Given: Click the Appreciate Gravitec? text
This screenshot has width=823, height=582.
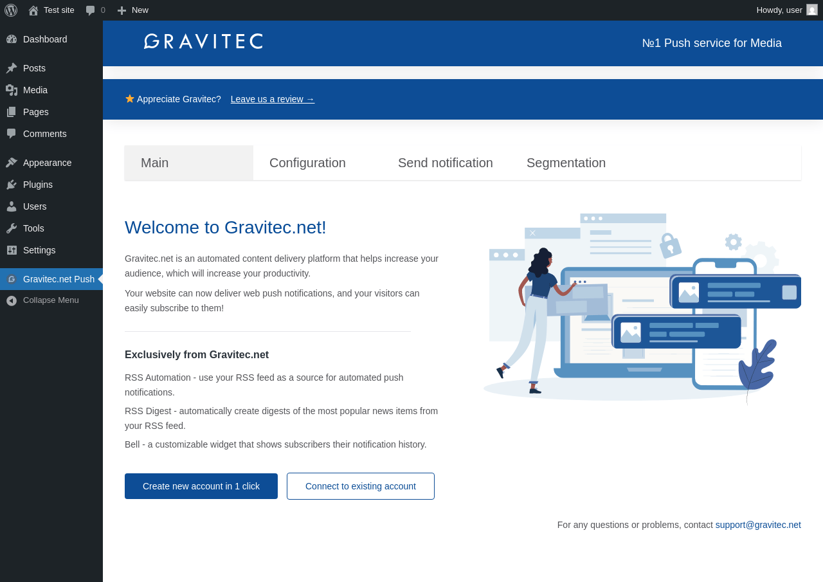Looking at the screenshot, I should [179, 99].
